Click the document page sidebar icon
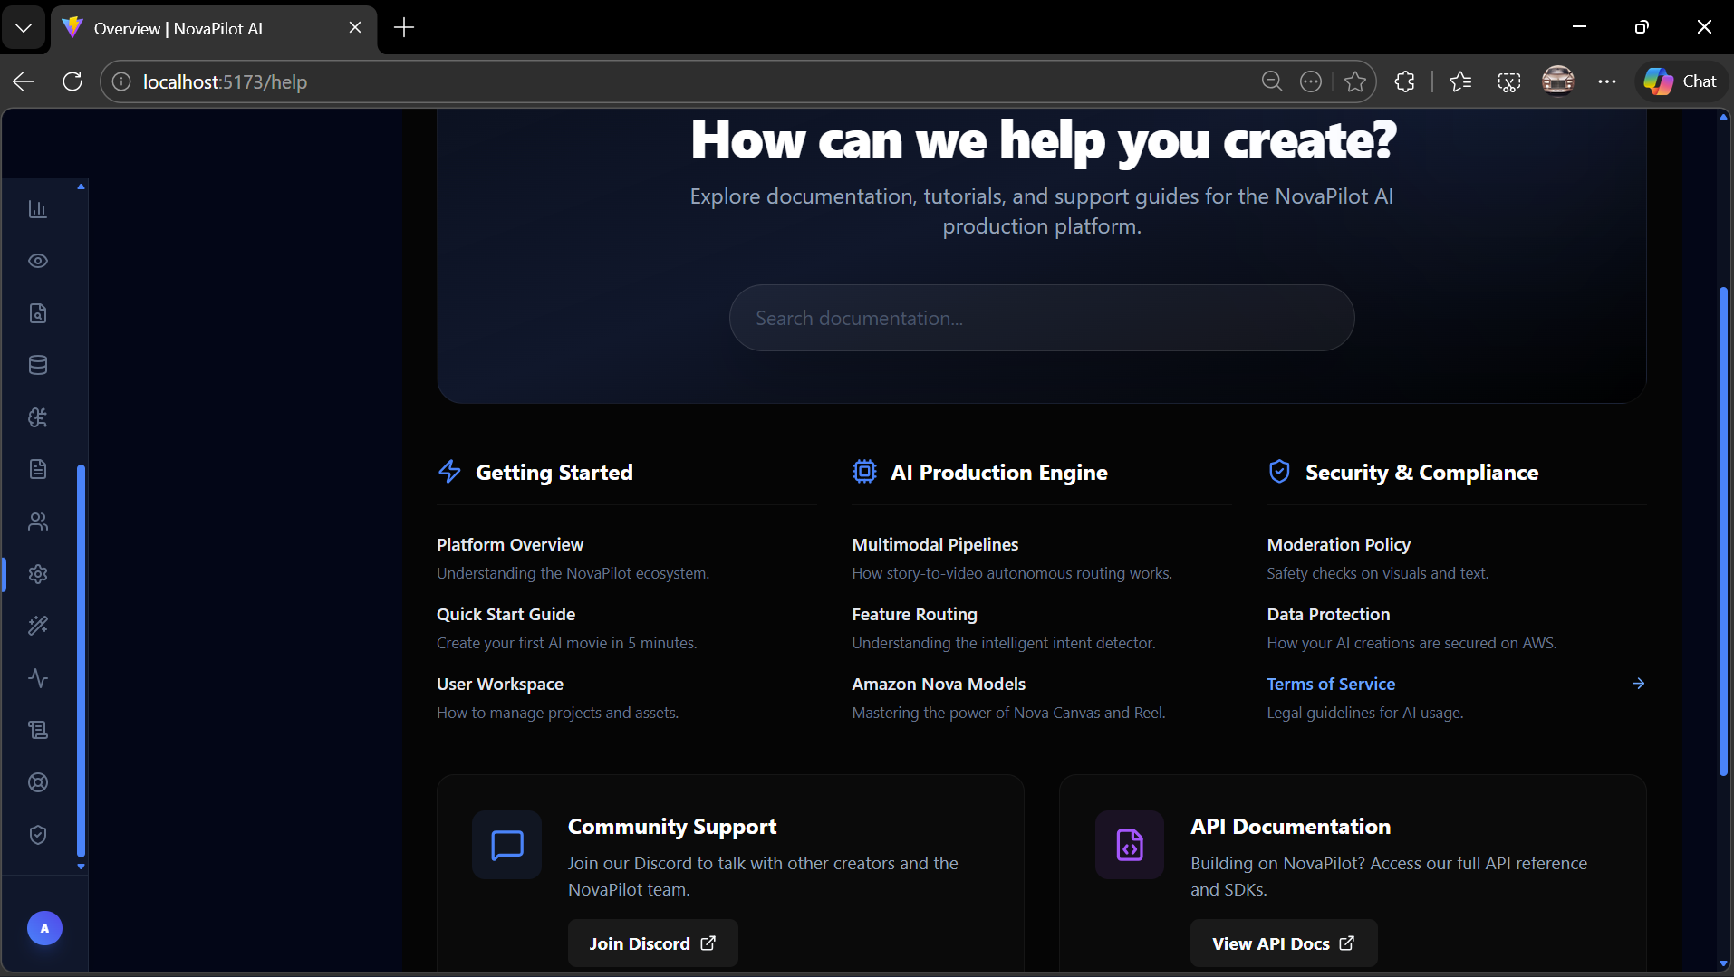Image resolution: width=1734 pixels, height=977 pixels. 38,469
